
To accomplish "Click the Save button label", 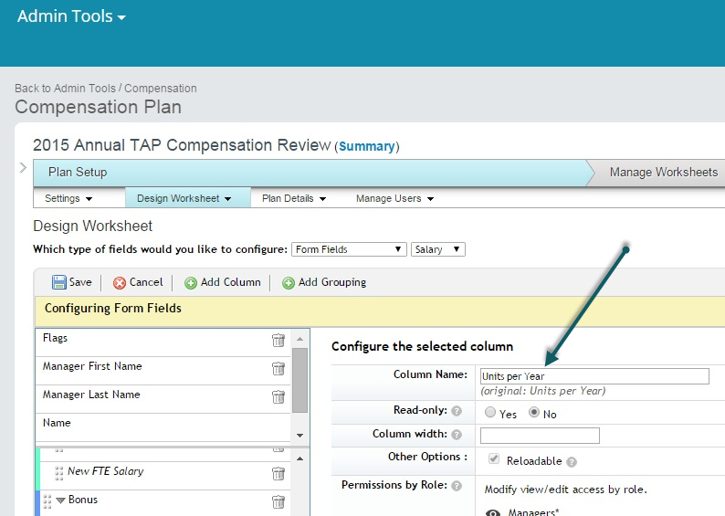I will [x=80, y=282].
